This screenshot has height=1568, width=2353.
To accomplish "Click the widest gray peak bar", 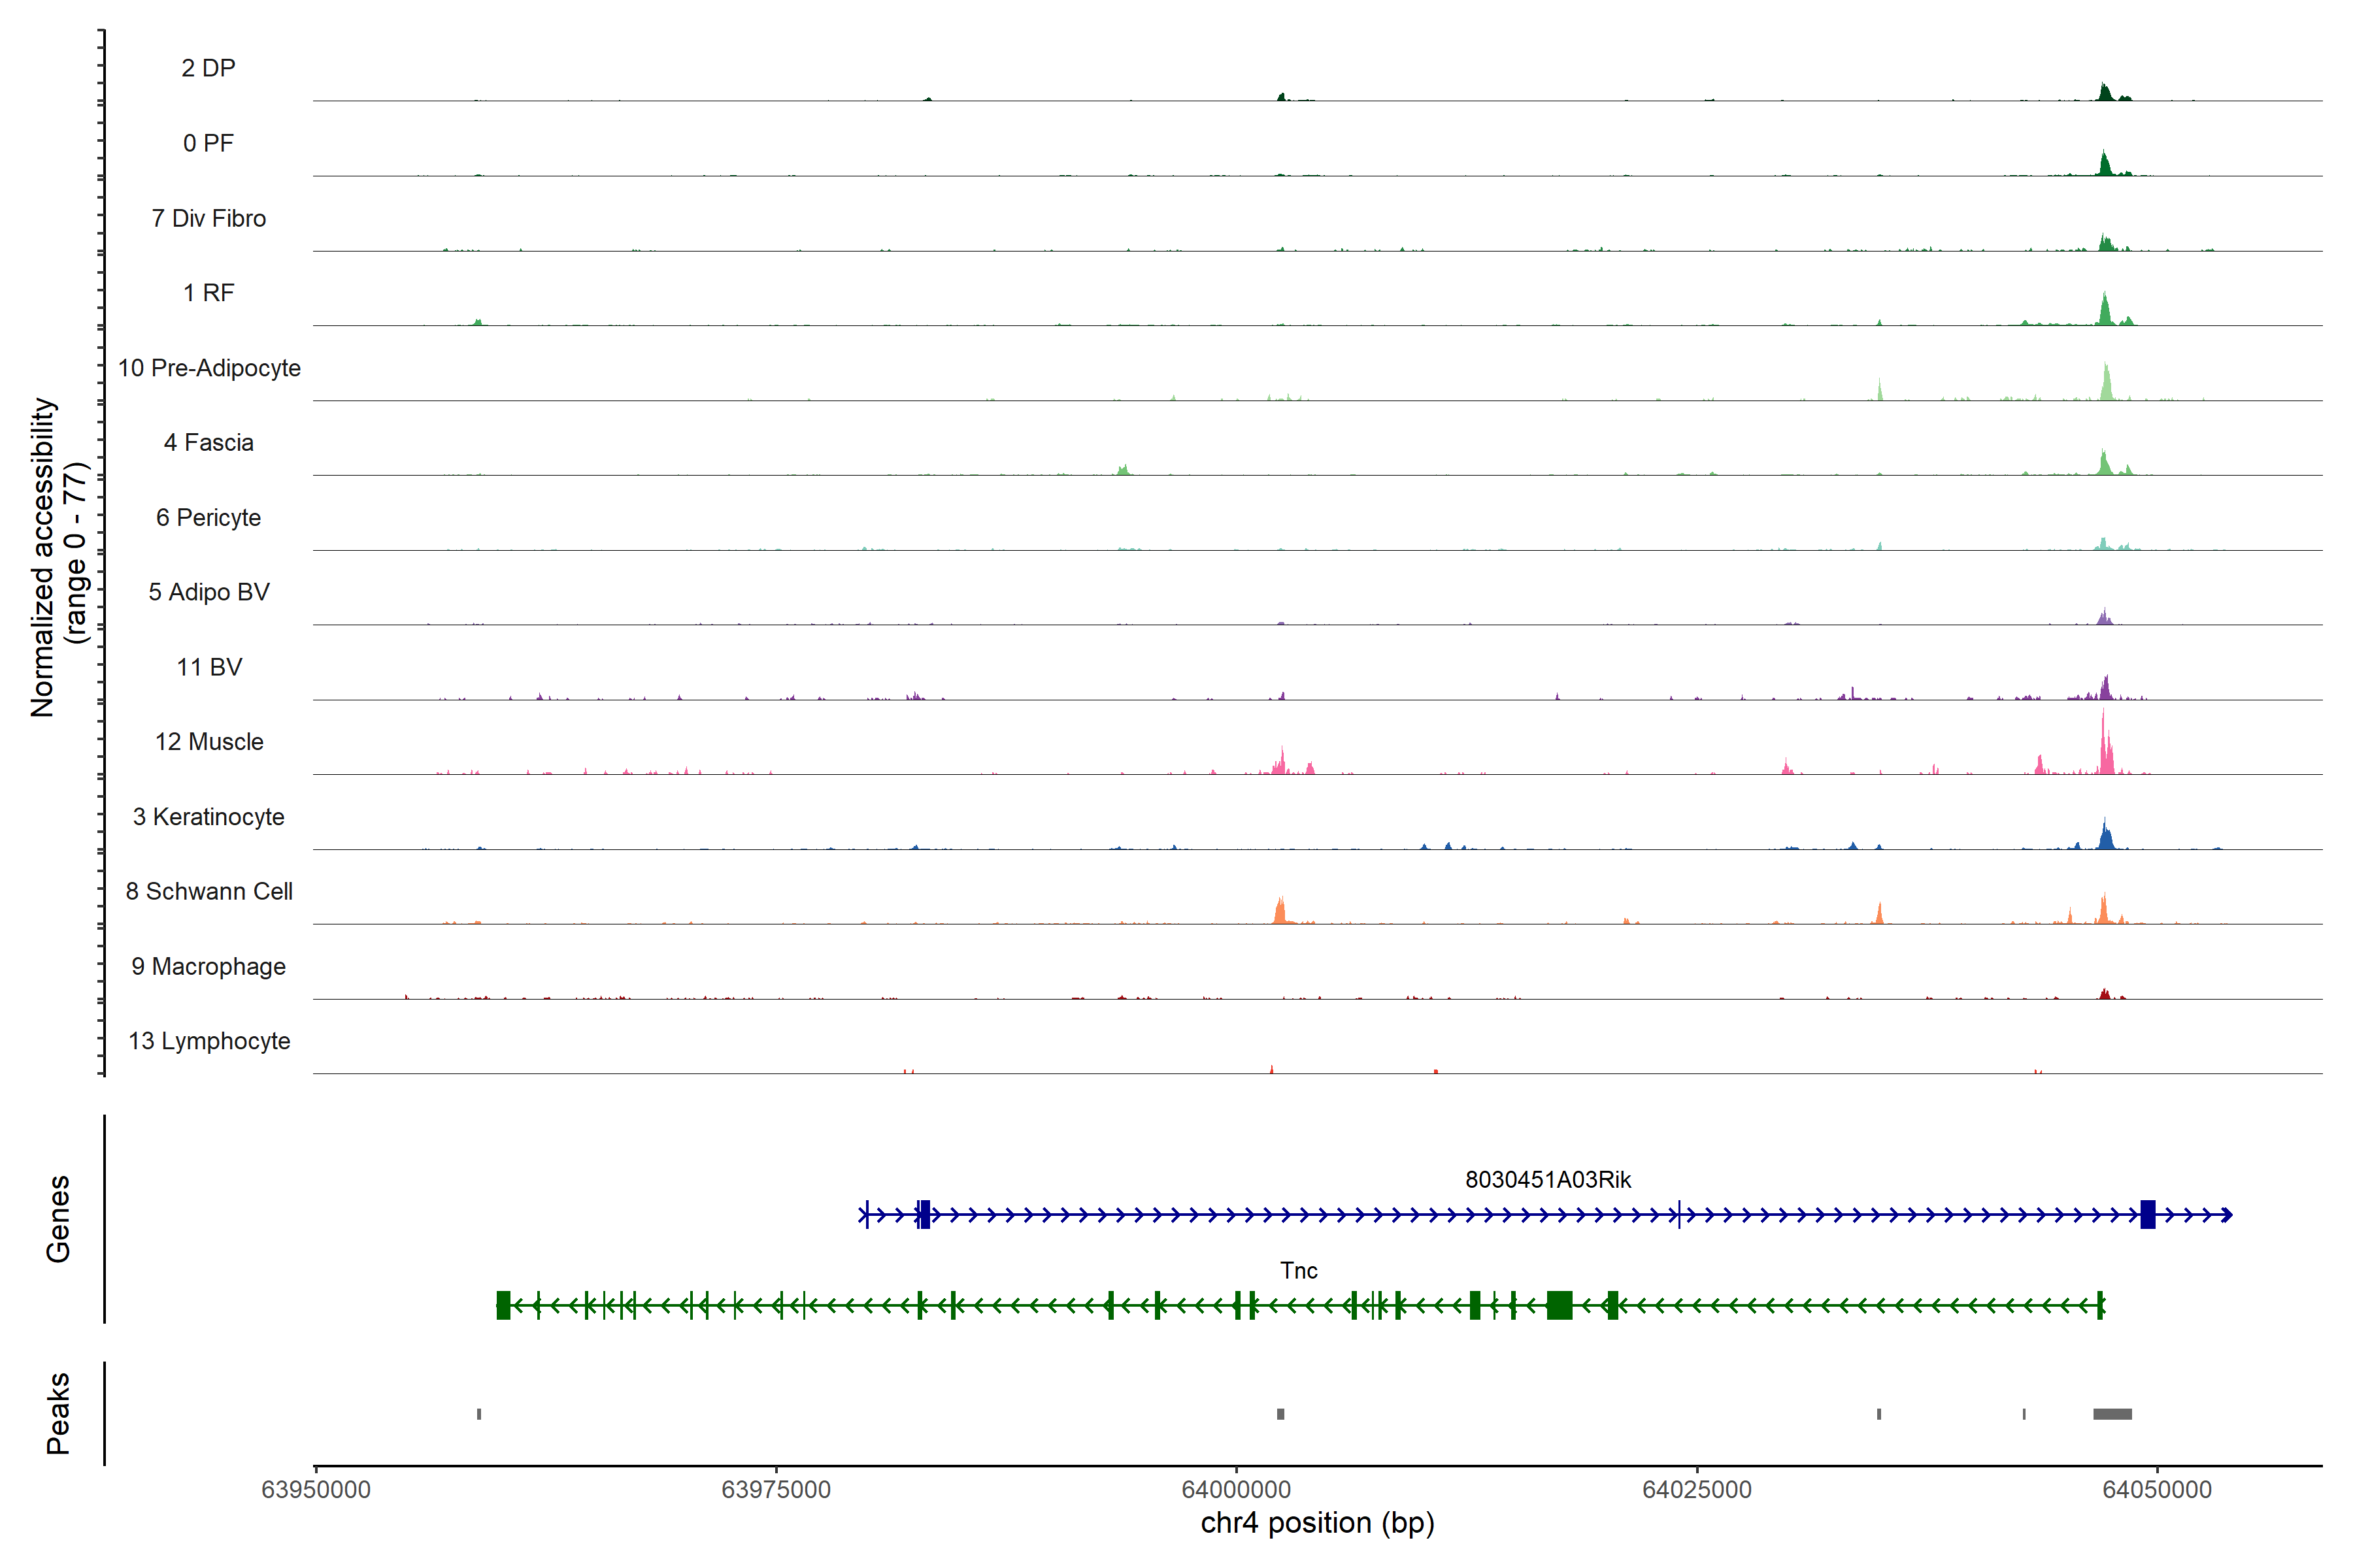I will coord(2112,1414).
